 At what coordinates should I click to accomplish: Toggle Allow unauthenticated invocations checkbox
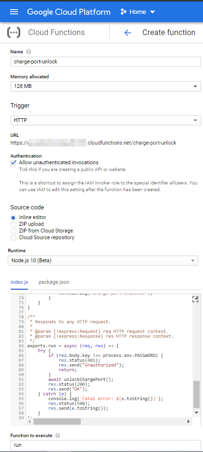pyautogui.click(x=13, y=162)
